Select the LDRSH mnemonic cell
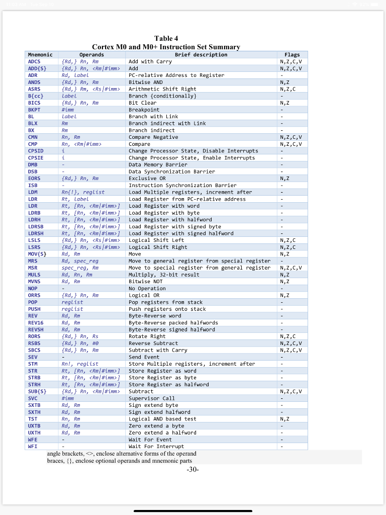This screenshot has height=515, width=386. coord(36,233)
